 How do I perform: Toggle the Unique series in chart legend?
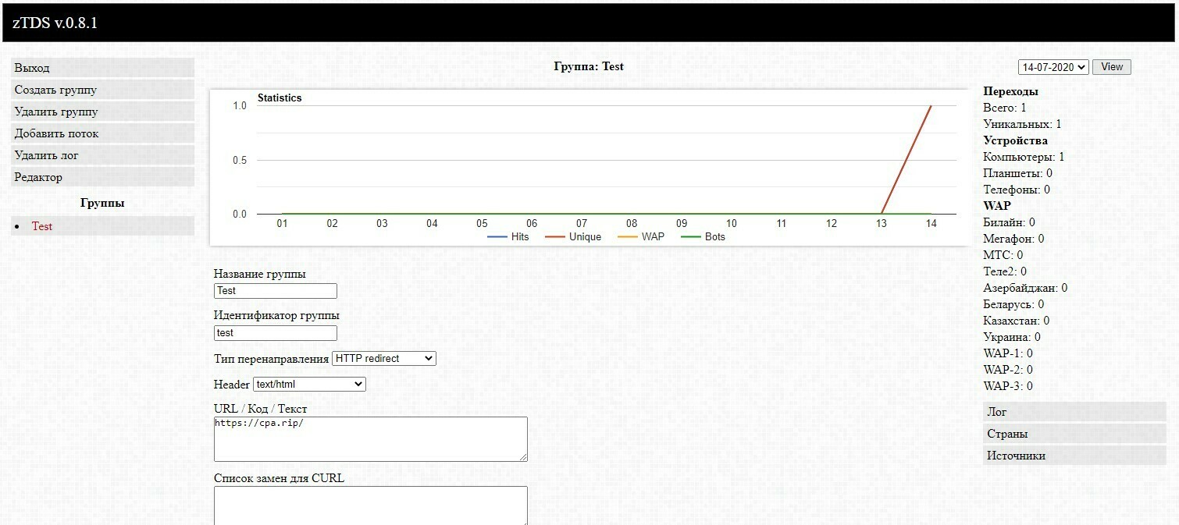pos(573,236)
